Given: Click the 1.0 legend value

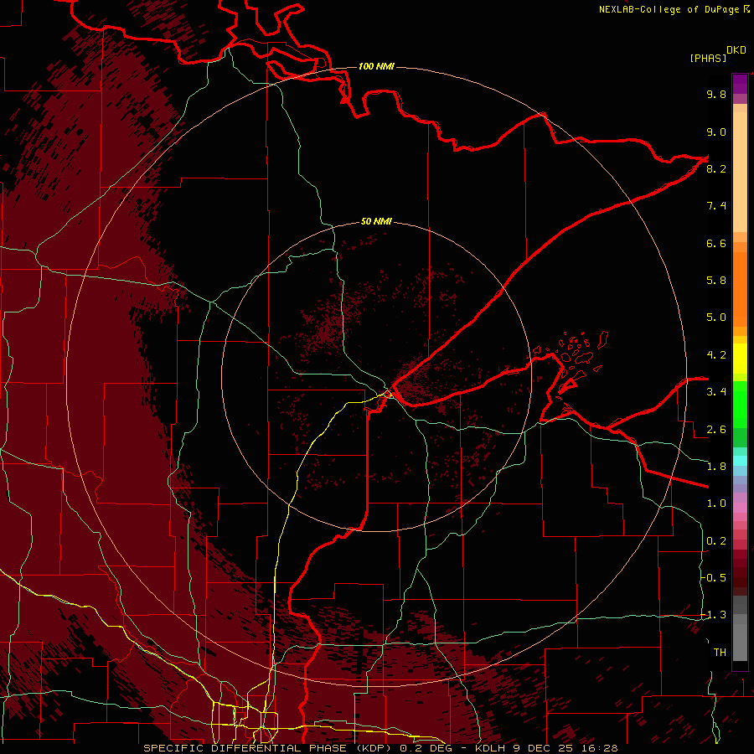Looking at the screenshot, I should tap(716, 504).
